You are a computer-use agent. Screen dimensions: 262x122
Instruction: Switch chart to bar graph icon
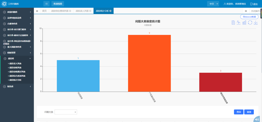[244, 23]
